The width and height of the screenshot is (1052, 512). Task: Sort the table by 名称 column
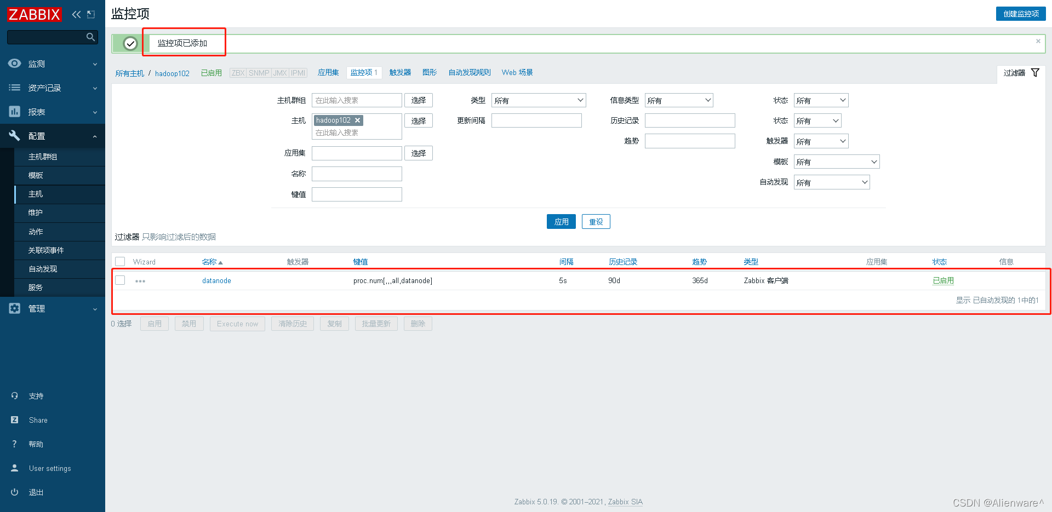pos(212,262)
